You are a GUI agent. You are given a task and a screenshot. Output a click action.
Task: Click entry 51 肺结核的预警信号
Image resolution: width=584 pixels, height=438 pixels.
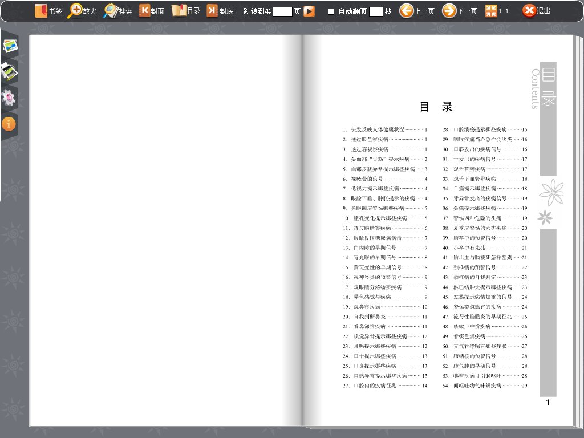pos(485,356)
